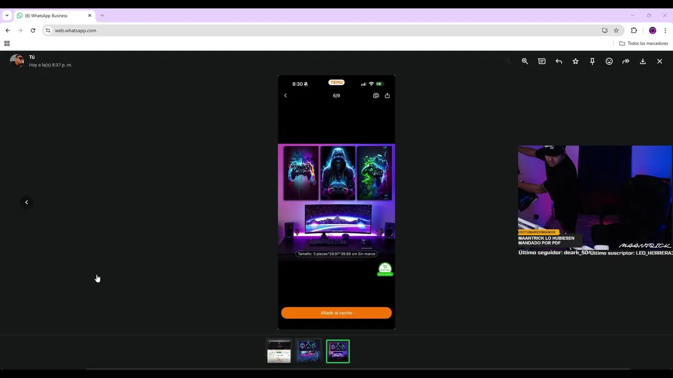
Task: Expand the tab search dropdown arrow
Action: 7,16
